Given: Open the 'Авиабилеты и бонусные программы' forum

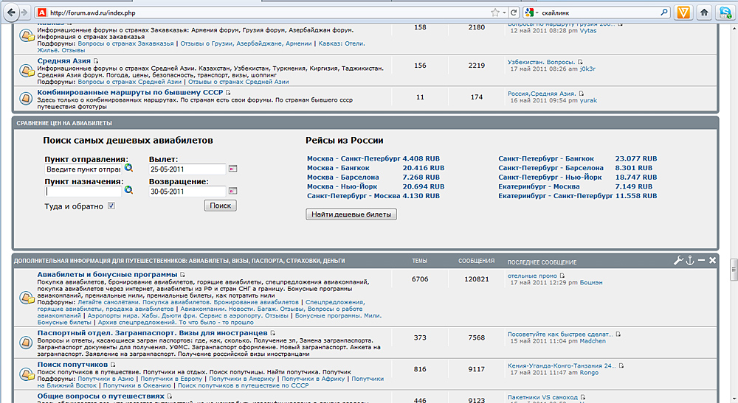Looking at the screenshot, I should click(x=108, y=275).
